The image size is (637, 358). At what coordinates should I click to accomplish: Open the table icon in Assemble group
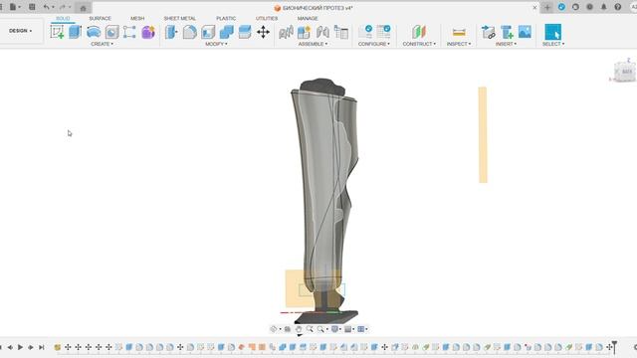[341, 32]
